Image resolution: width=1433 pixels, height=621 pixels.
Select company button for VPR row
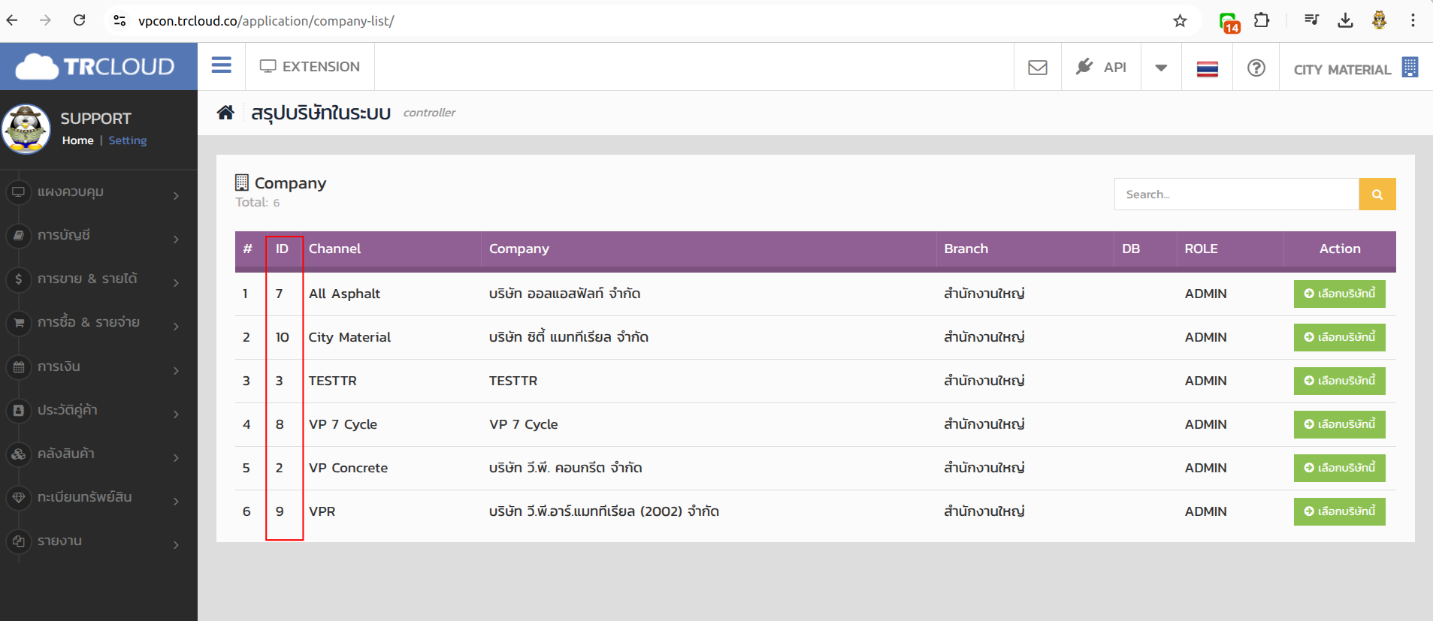pyautogui.click(x=1339, y=511)
